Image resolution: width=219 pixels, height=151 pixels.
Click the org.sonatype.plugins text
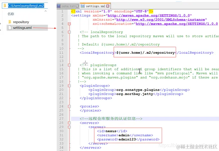138,90
